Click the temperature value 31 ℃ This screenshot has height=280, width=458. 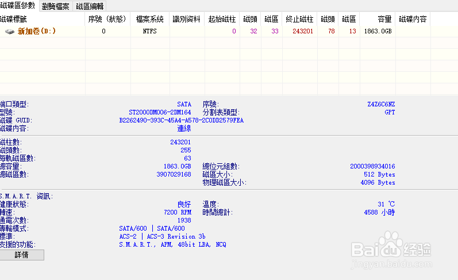coord(386,204)
